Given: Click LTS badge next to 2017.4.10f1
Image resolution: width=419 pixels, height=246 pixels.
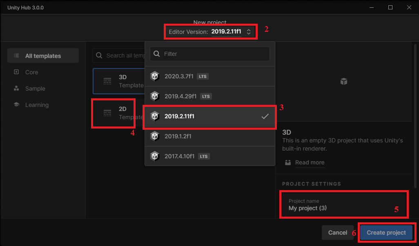Looking at the screenshot, I should click(x=204, y=156).
